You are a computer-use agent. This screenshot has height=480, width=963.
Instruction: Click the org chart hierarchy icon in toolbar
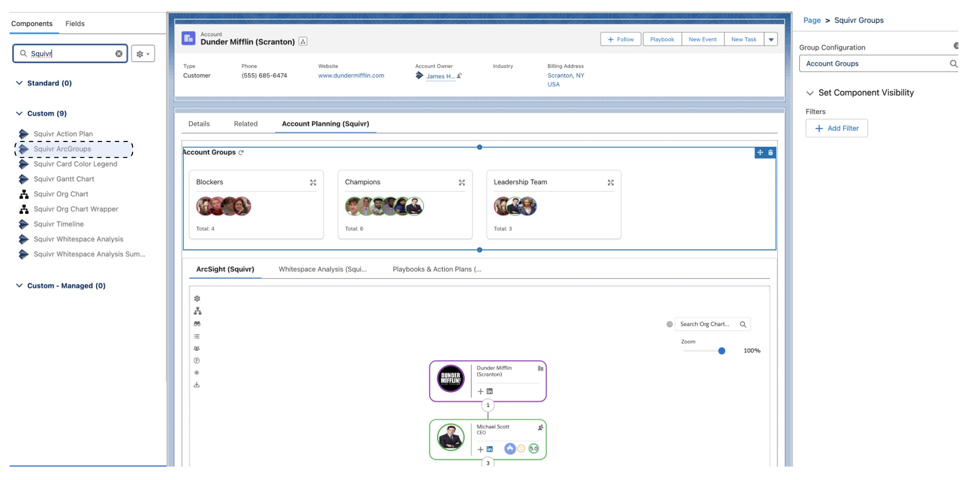click(196, 311)
